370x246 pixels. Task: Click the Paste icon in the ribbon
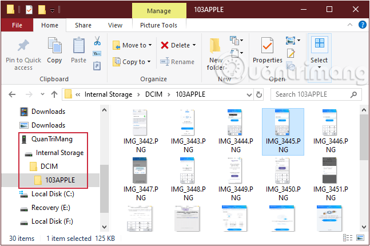[x=78, y=46]
